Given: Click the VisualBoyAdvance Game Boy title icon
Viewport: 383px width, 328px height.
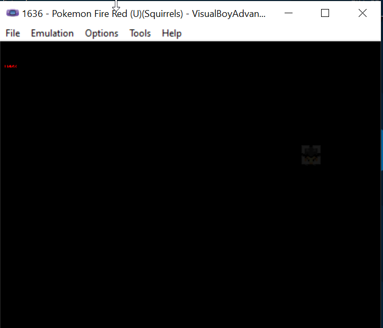Looking at the screenshot, I should point(12,14).
